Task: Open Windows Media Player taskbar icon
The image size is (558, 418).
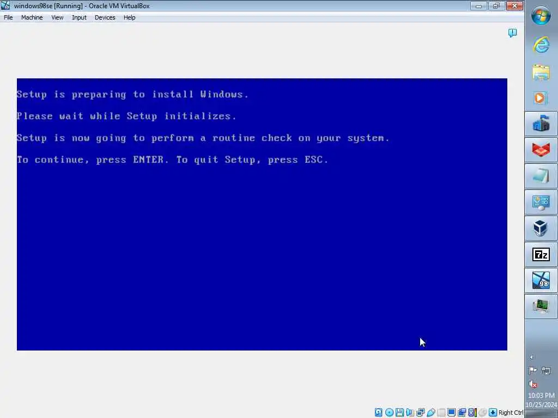Action: pyautogui.click(x=541, y=98)
